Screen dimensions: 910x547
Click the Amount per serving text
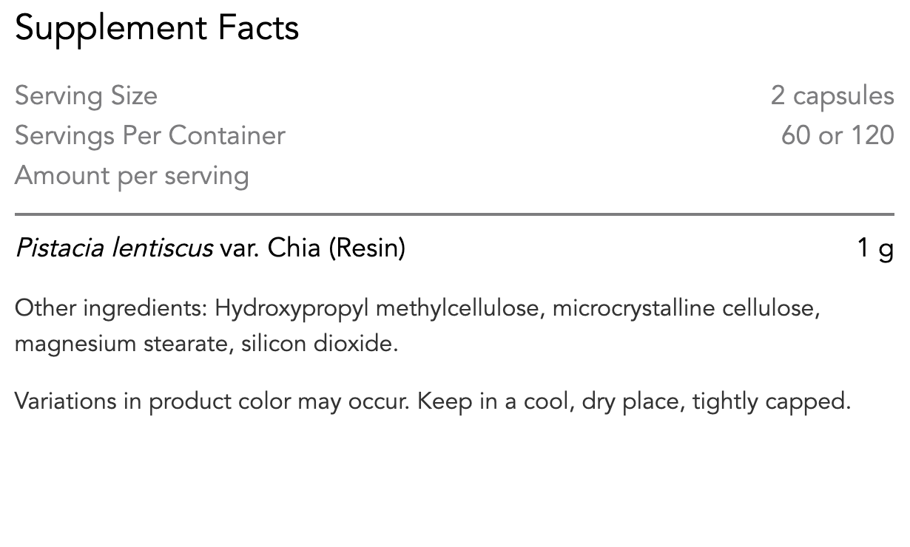point(132,176)
